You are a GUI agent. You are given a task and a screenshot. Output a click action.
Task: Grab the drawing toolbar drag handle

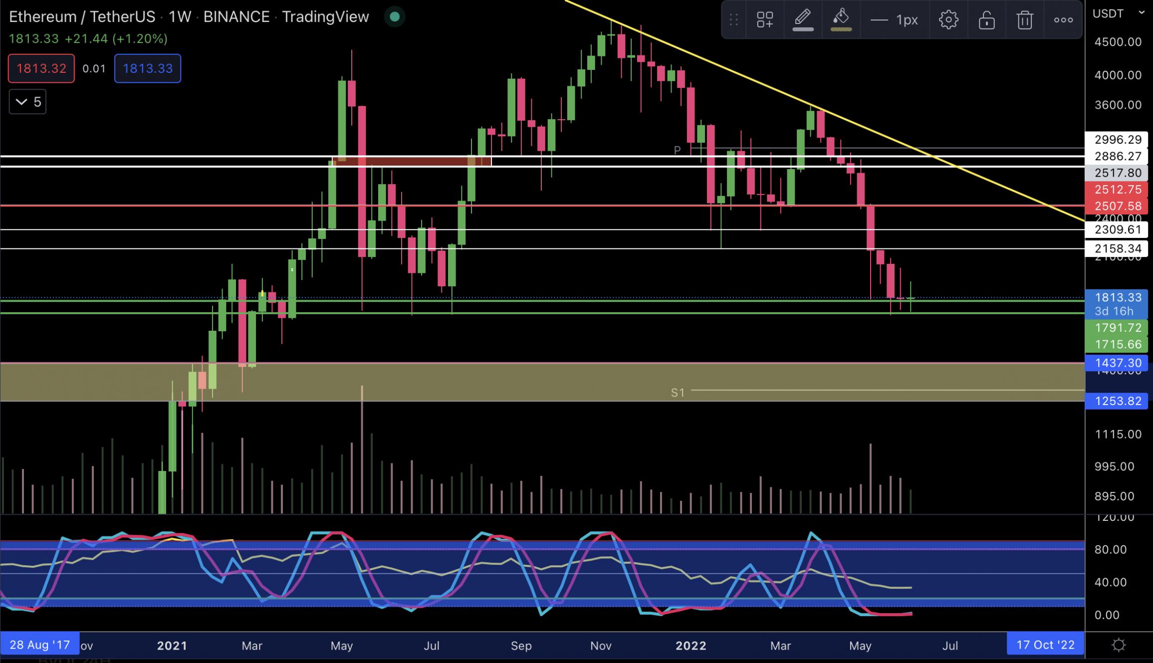click(733, 20)
